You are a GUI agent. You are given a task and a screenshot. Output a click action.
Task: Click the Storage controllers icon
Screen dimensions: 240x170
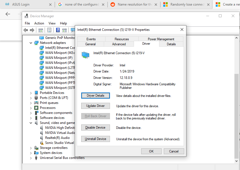36,148
